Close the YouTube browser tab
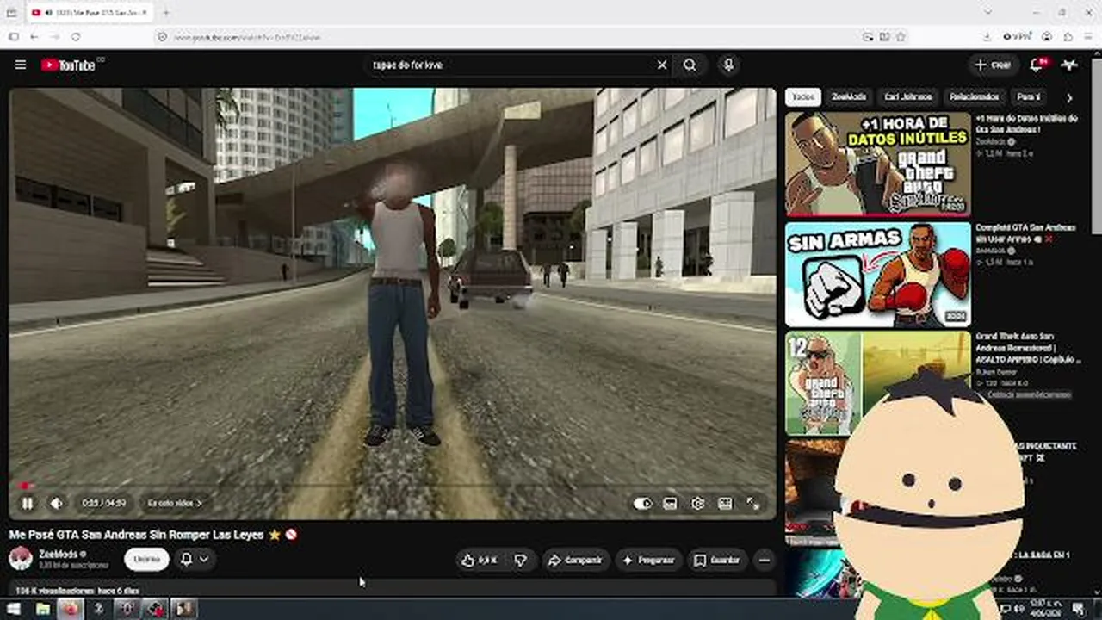This screenshot has width=1102, height=620. point(143,13)
